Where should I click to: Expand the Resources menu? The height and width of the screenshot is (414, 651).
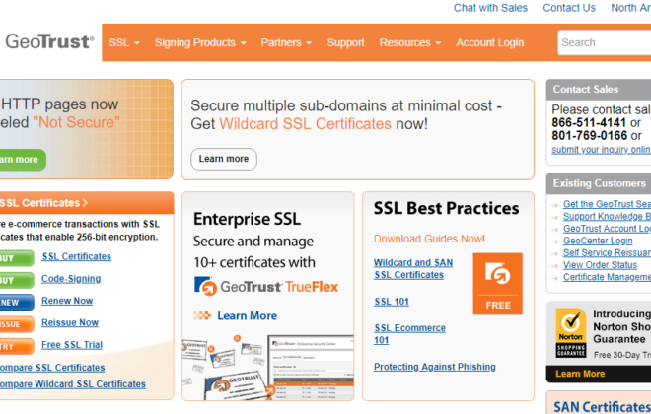[410, 42]
